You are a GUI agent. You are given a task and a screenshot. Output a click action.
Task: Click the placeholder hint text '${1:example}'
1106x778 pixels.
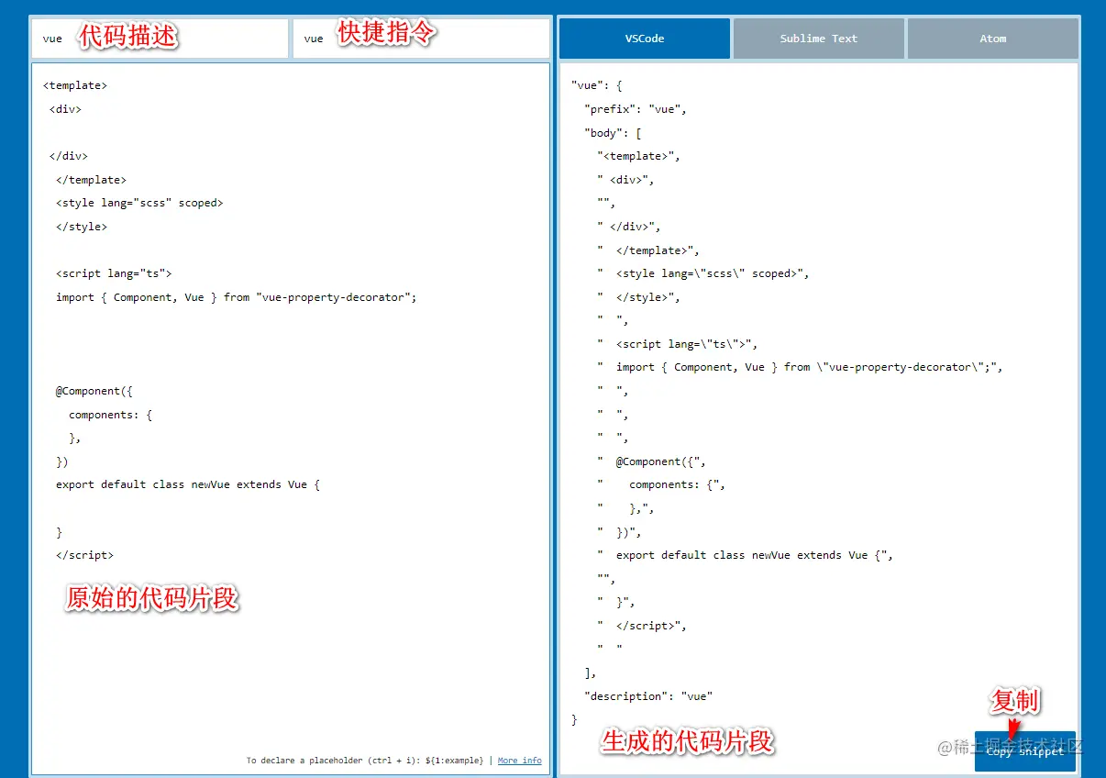coord(454,761)
